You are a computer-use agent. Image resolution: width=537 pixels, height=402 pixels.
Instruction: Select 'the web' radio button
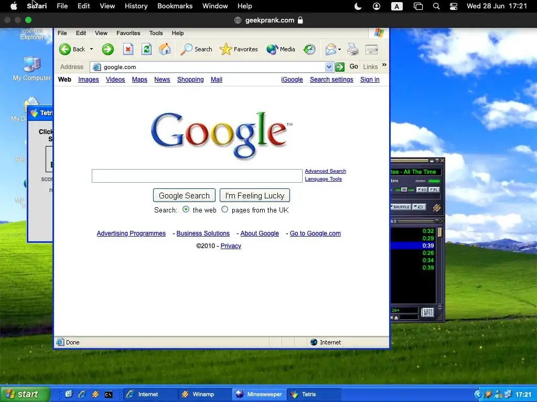[x=186, y=209]
